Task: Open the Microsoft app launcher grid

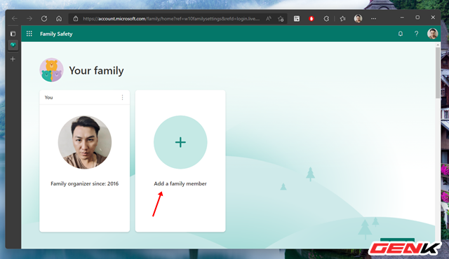Action: point(29,34)
